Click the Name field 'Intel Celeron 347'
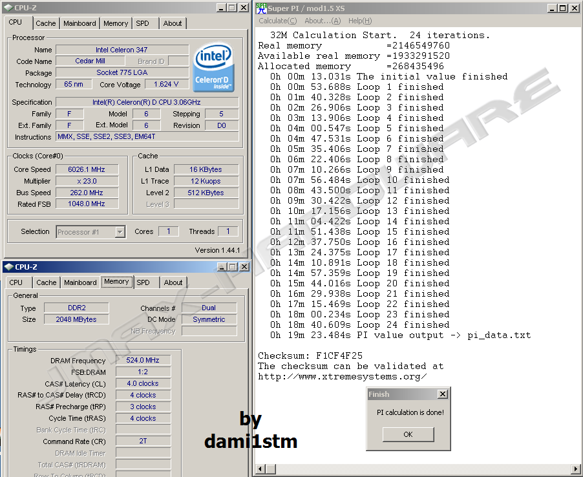 pyautogui.click(x=122, y=50)
